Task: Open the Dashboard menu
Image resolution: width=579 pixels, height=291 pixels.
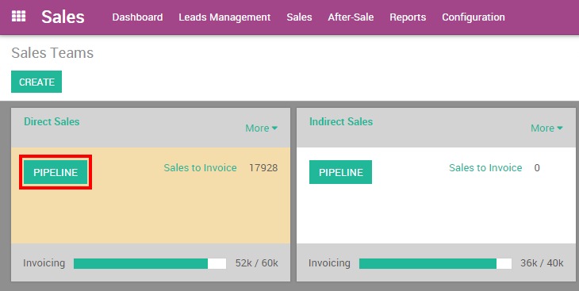Action: (137, 17)
